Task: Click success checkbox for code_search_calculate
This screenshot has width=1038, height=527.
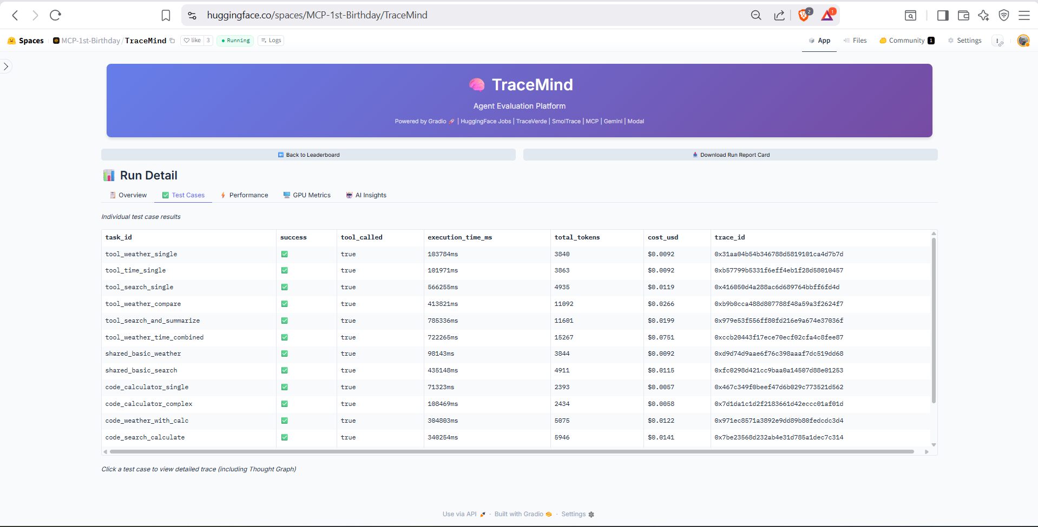Action: click(285, 437)
